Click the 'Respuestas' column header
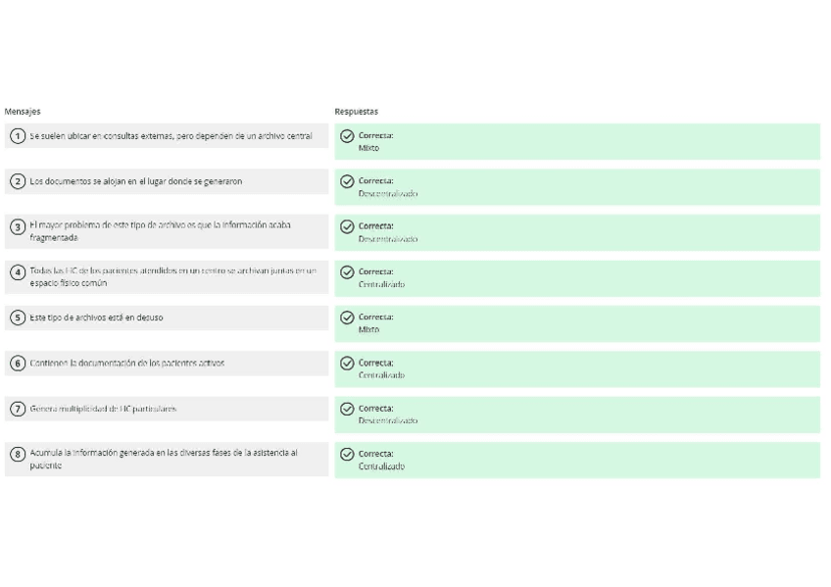831x587 pixels. 357,112
